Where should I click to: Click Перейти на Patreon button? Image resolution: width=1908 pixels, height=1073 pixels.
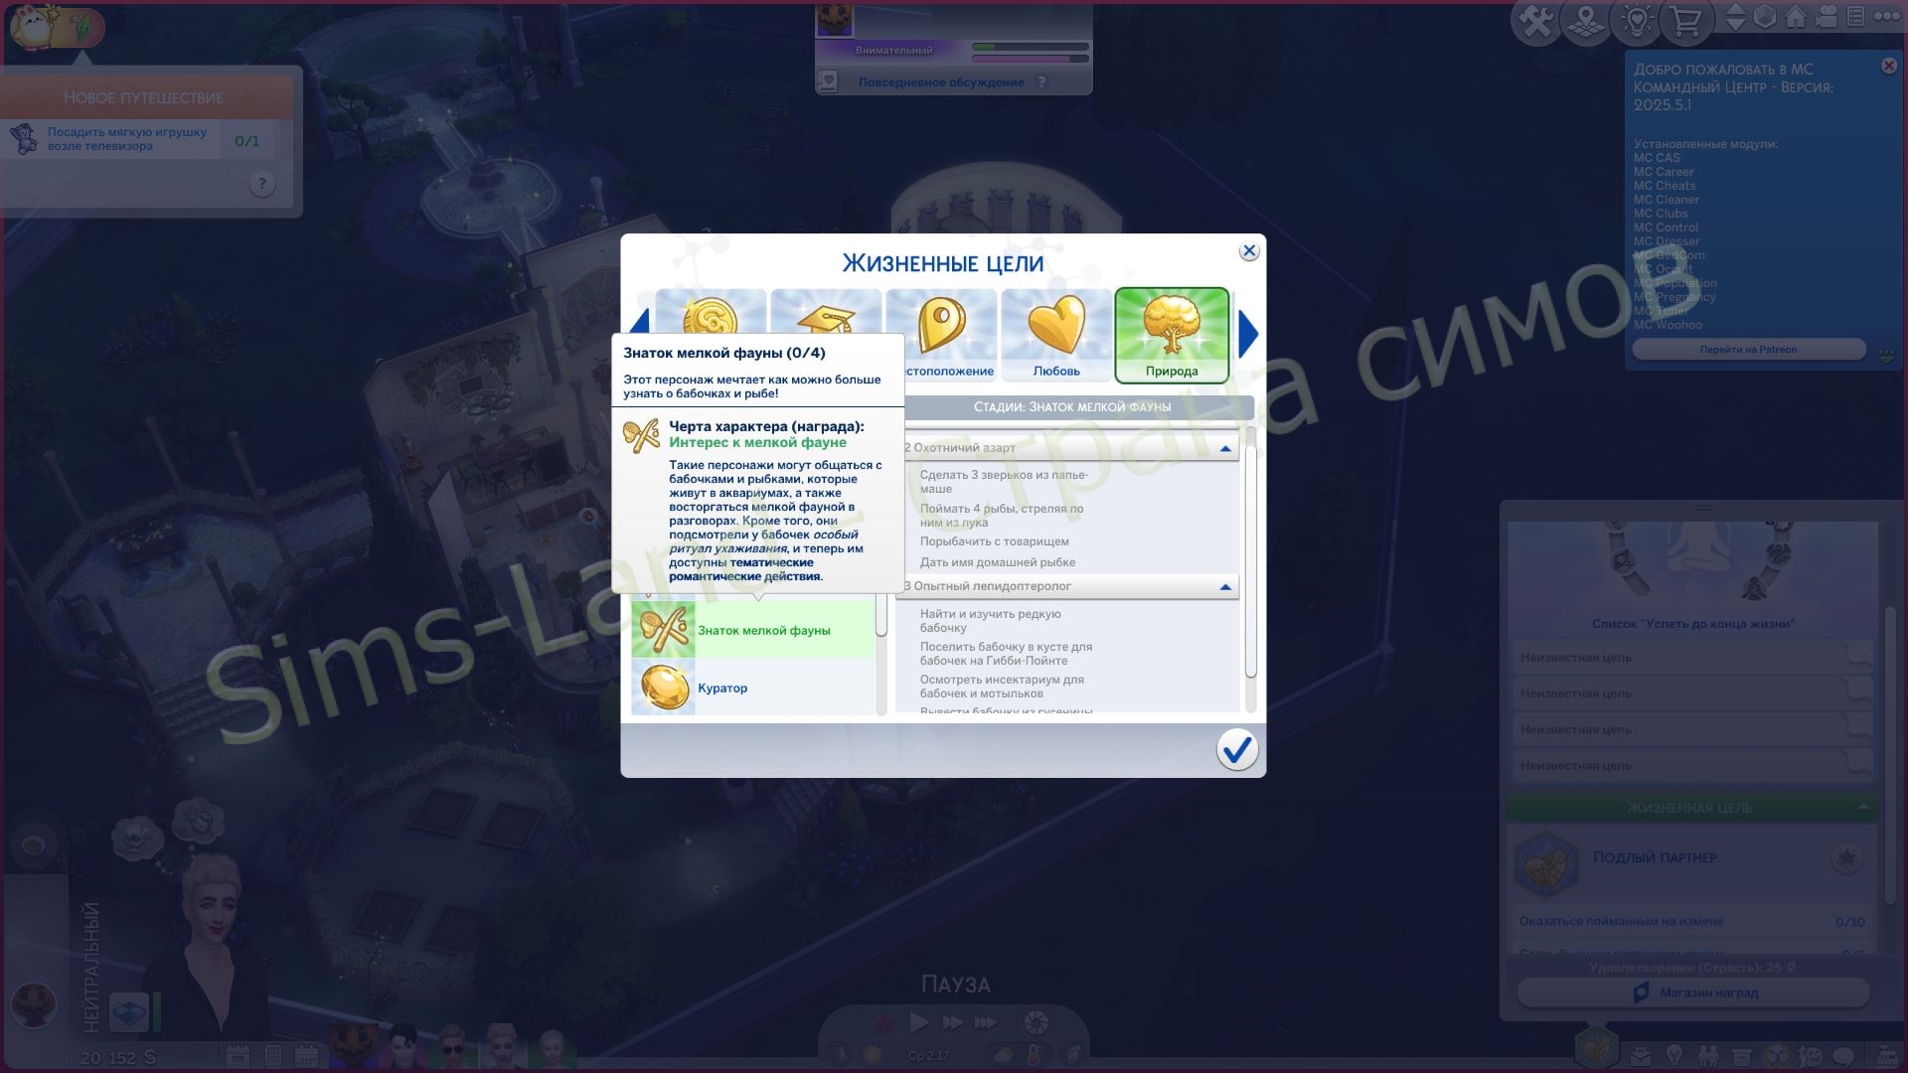(x=1748, y=350)
